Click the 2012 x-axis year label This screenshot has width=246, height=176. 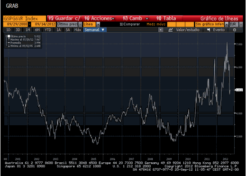(x=226, y=159)
